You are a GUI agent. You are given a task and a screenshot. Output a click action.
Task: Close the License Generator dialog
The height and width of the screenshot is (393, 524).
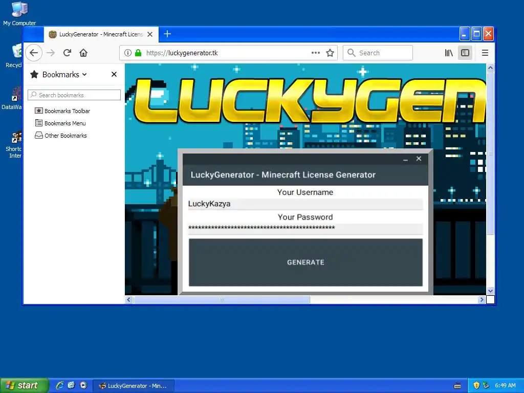click(x=419, y=159)
